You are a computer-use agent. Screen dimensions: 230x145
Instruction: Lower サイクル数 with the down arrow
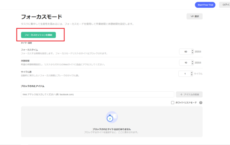click(x=192, y=75)
